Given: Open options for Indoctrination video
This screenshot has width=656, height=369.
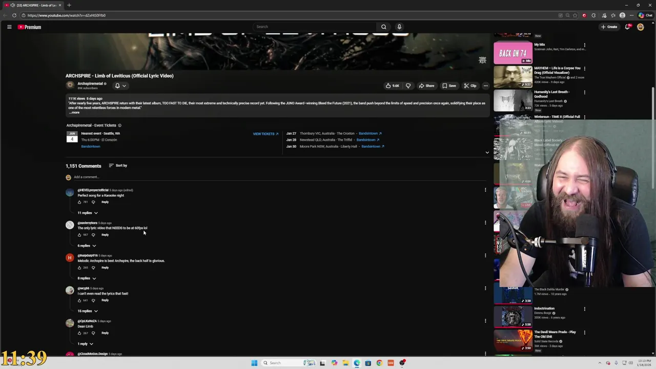Looking at the screenshot, I should click(x=584, y=309).
